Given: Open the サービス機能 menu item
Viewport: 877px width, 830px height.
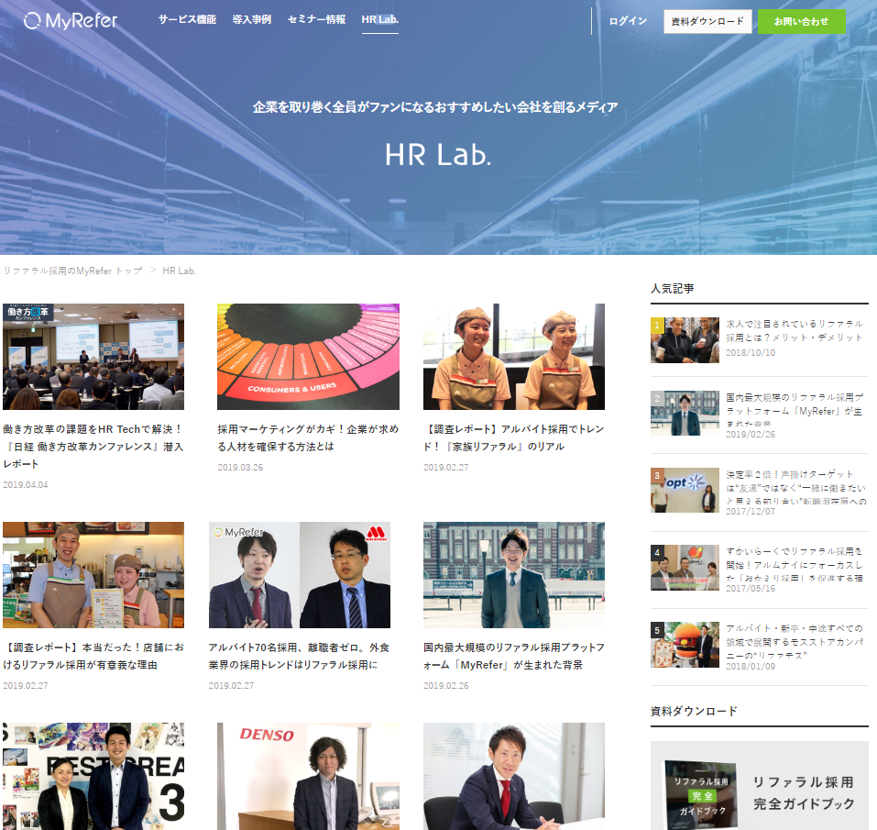Looking at the screenshot, I should coord(187,19).
